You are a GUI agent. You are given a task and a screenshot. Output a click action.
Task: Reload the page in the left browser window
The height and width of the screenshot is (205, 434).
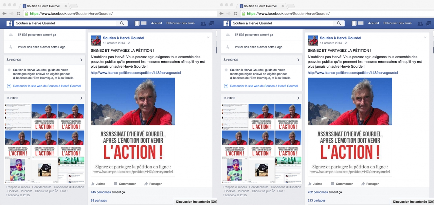(x=19, y=14)
